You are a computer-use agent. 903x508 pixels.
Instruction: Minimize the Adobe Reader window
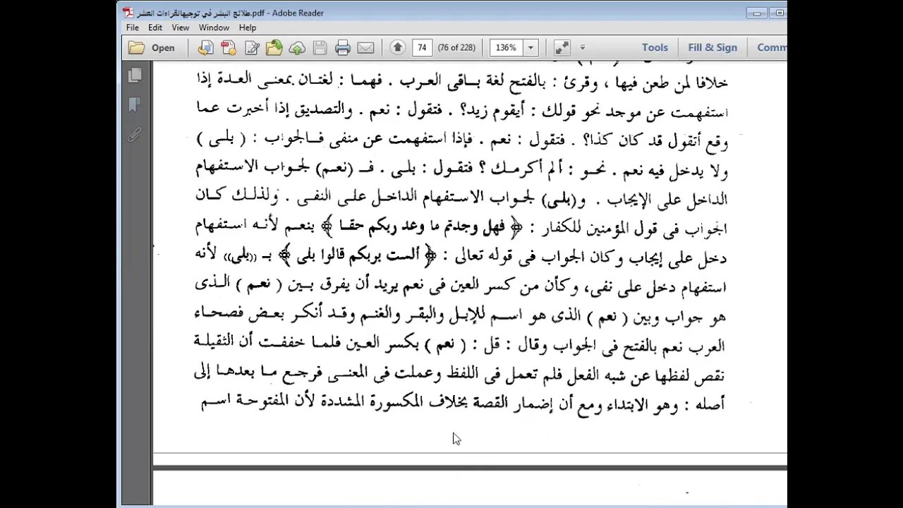(757, 12)
